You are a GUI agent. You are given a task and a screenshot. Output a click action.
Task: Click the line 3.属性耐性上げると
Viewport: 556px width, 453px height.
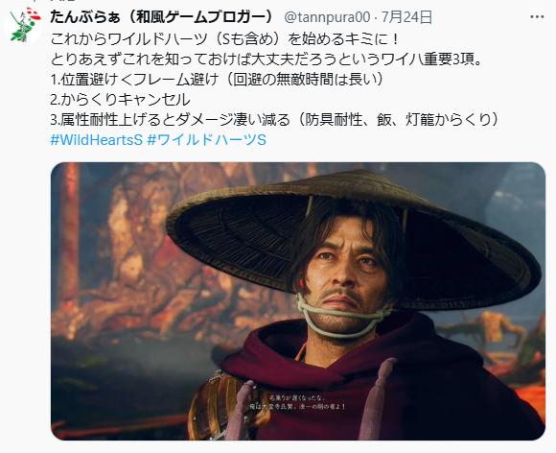coord(275,120)
